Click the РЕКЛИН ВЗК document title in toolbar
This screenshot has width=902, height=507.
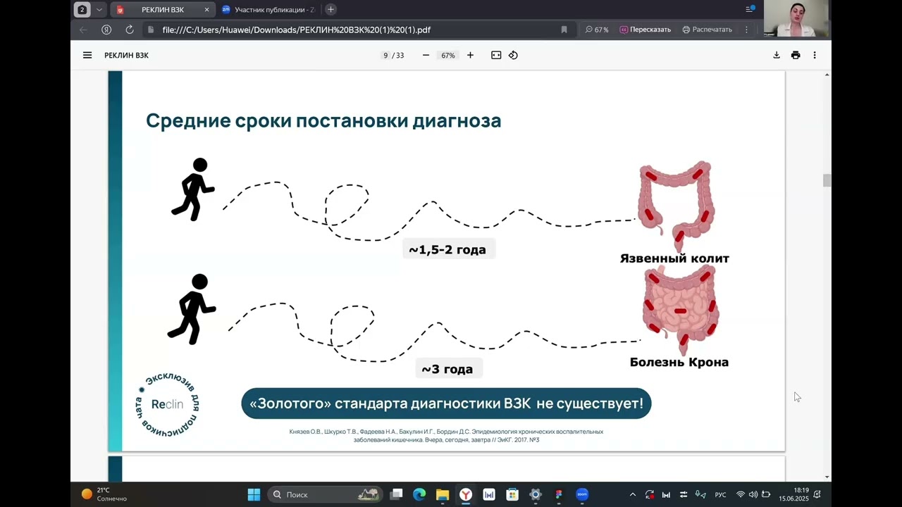tap(126, 55)
